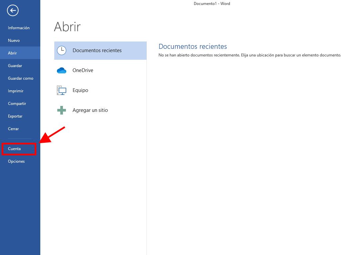
Task: Choose Guardar in the backstage menu
Action: click(x=15, y=66)
